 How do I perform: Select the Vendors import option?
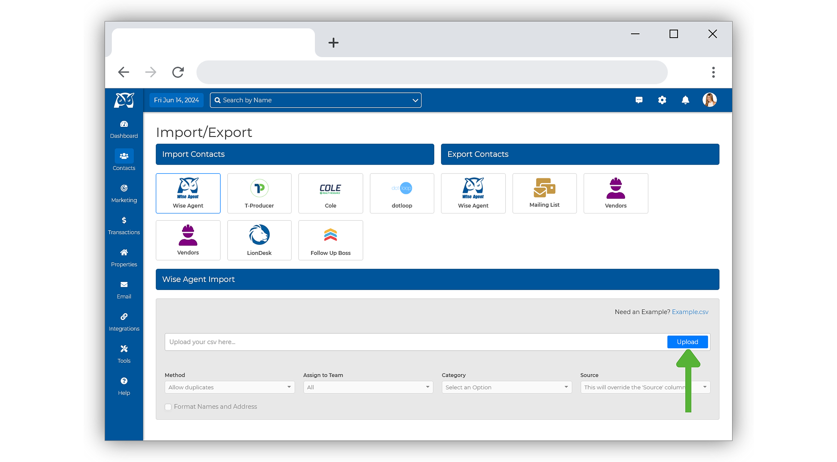188,240
